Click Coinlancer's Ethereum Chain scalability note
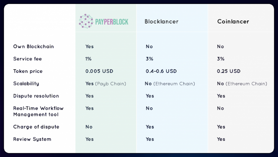278x157 pixels. [x=246, y=84]
